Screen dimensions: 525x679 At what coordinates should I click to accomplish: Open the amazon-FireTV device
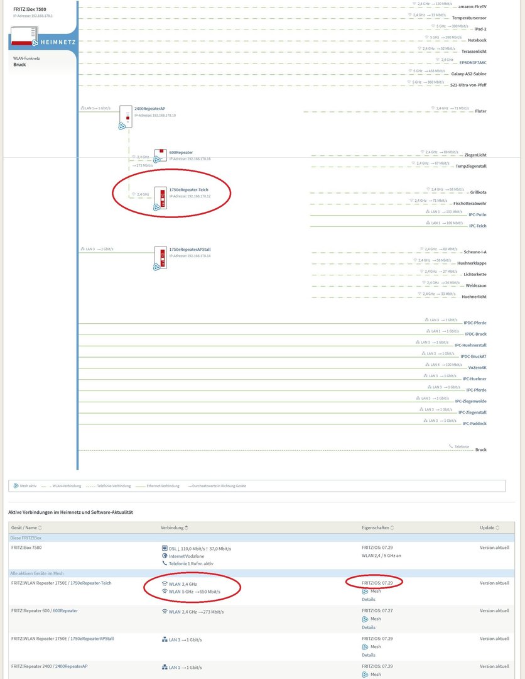point(472,7)
